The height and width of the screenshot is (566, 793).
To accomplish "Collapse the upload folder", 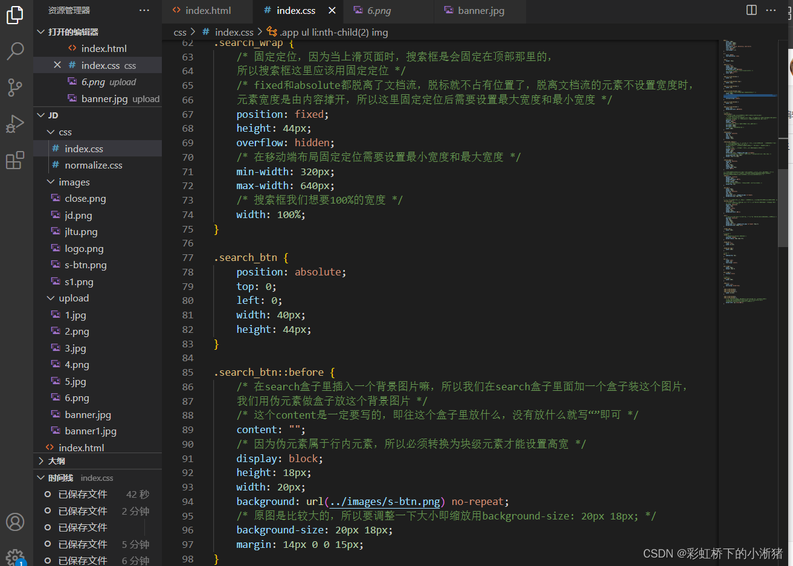I will pyautogui.click(x=97, y=298).
